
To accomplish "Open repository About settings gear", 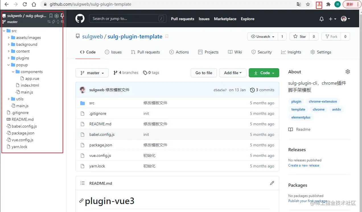I will click(347, 72).
